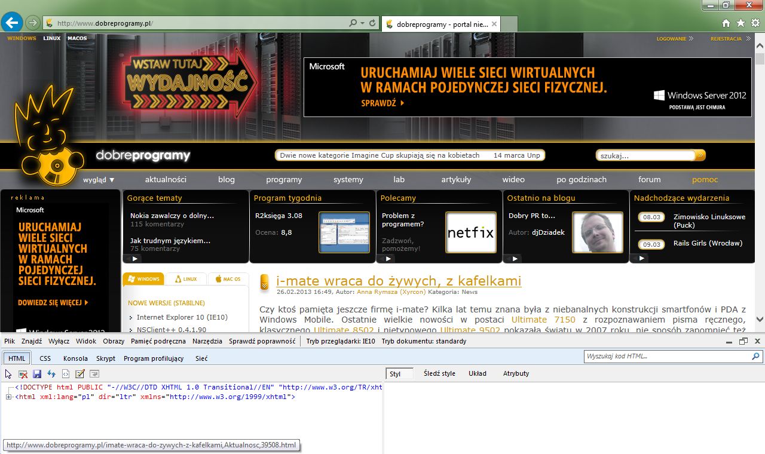The height and width of the screenshot is (454, 765).
Task: Click the site search go button
Action: point(700,155)
